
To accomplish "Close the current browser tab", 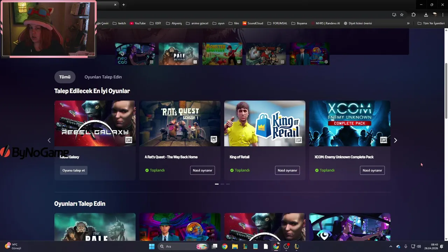I will click(x=115, y=5).
